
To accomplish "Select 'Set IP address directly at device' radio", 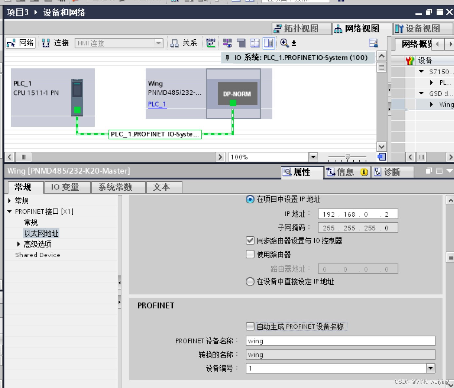I will (250, 281).
